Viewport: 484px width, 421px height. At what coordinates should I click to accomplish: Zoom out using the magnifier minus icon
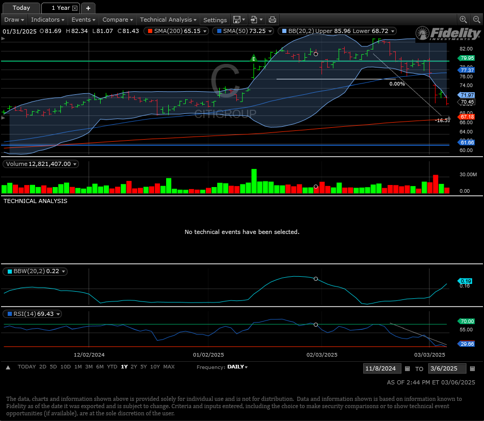pos(477,20)
